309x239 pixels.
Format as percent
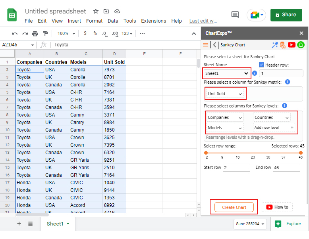pyautogui.click(x=95, y=33)
